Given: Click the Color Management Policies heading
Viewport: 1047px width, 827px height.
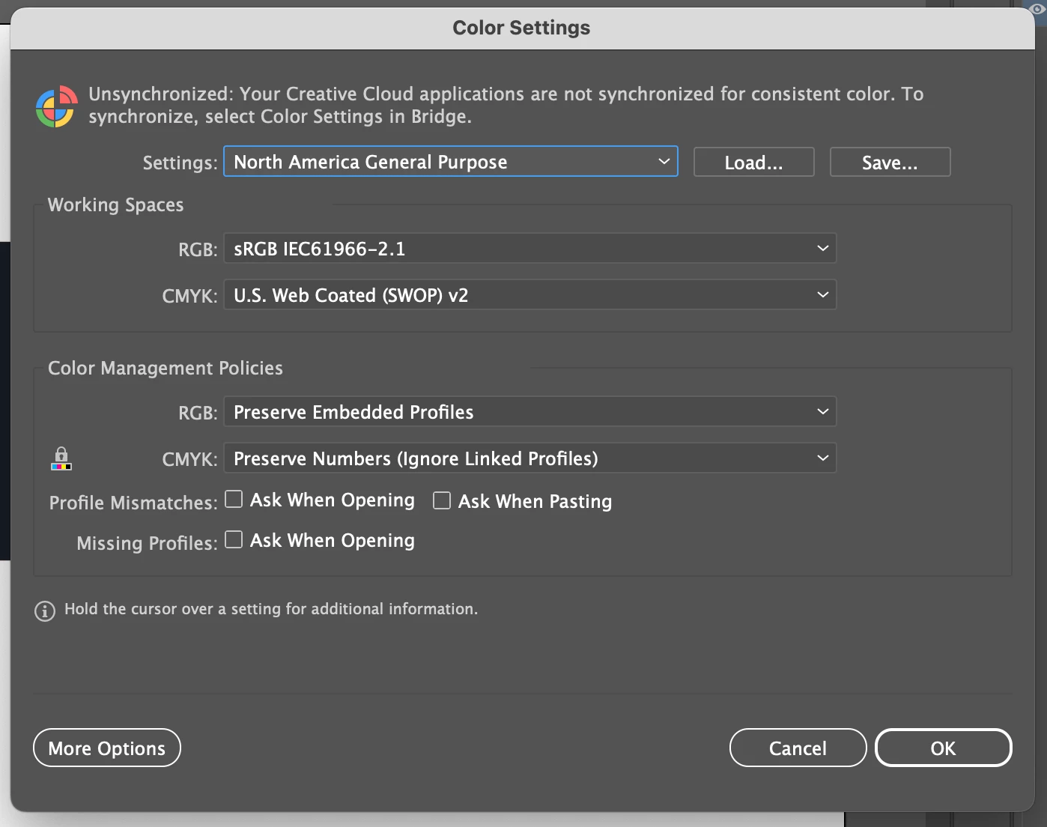Looking at the screenshot, I should (166, 369).
